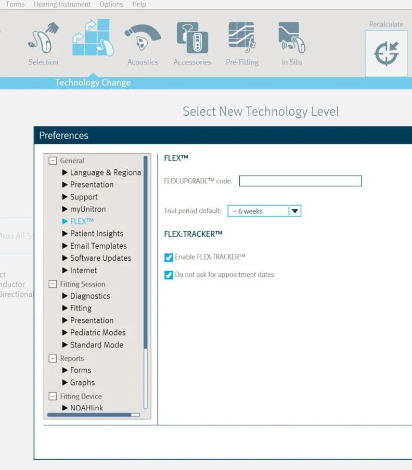Click the preferences tree vertical scrollbar
The width and height of the screenshot is (412, 470).
145,283
